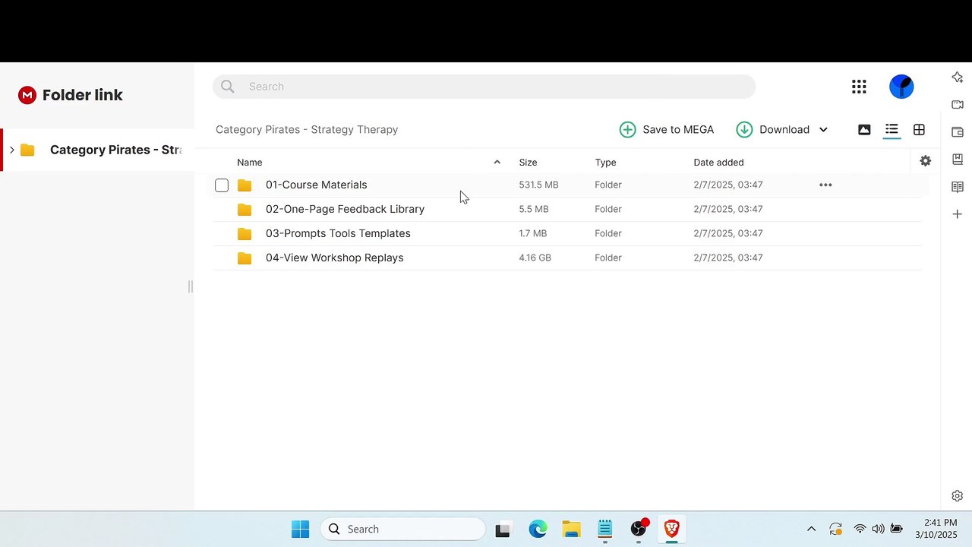Click the Category Pirates - Strategy Therapy breadcrumb

point(307,130)
